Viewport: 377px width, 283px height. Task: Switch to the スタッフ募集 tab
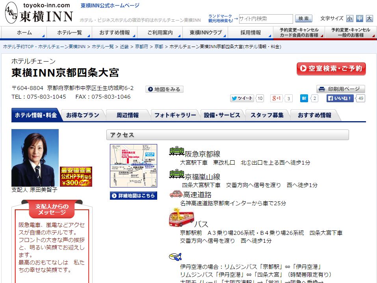click(x=267, y=115)
